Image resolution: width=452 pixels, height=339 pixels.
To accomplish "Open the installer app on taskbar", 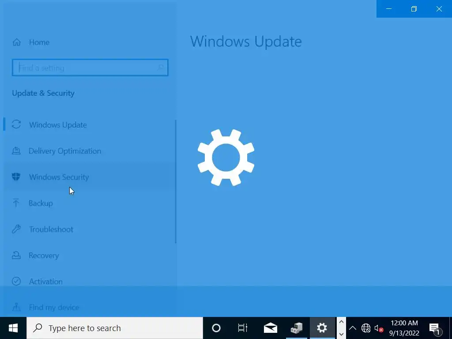I will 296,328.
